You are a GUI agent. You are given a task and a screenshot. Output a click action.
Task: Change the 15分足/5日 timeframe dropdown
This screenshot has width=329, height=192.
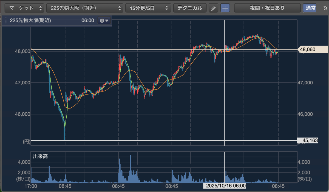click(148, 8)
